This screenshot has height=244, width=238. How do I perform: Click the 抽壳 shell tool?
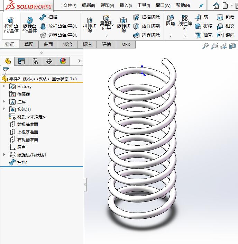(203, 35)
